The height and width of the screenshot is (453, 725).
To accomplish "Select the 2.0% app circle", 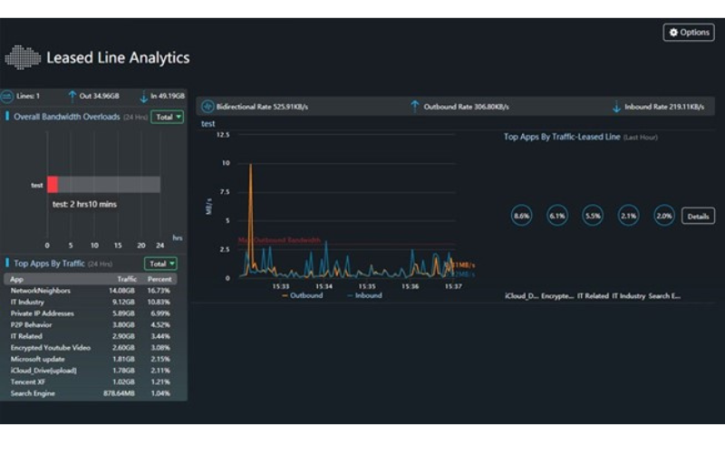I will point(664,216).
